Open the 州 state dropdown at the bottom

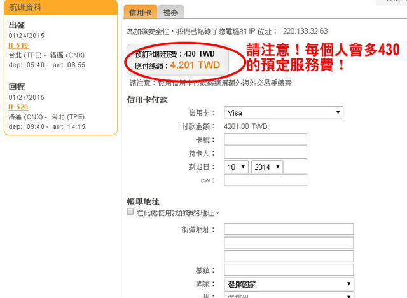tap(289, 295)
